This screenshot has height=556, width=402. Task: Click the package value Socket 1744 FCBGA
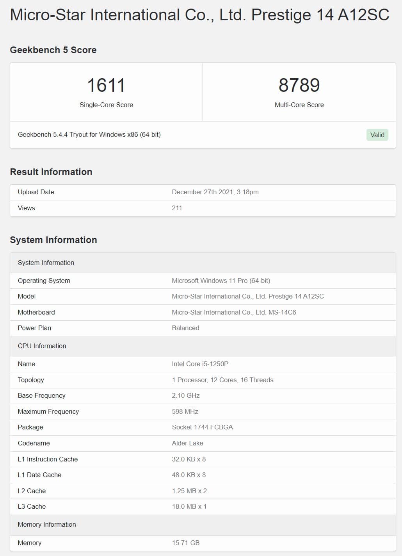pos(202,427)
